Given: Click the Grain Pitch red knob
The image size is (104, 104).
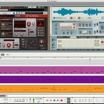Looking at the screenshot, I should 79,18.
